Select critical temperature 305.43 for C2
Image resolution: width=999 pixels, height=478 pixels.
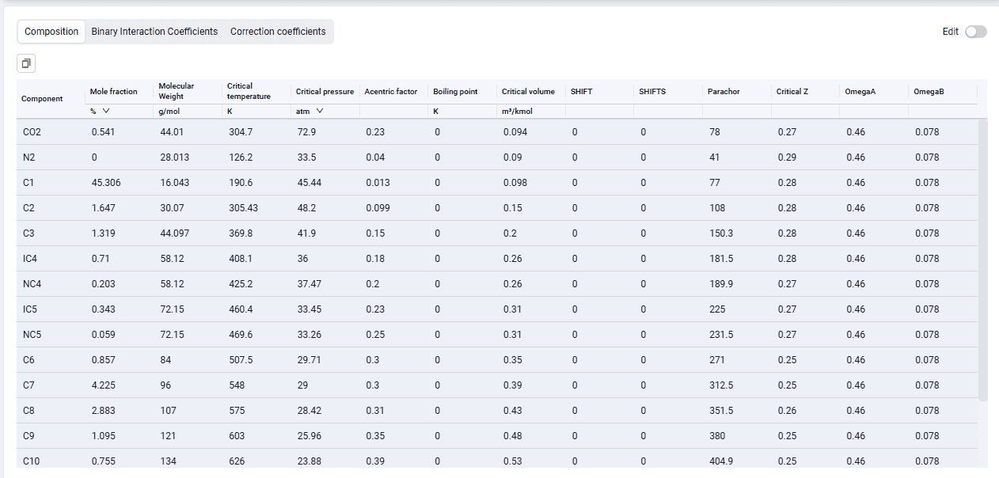pos(243,208)
